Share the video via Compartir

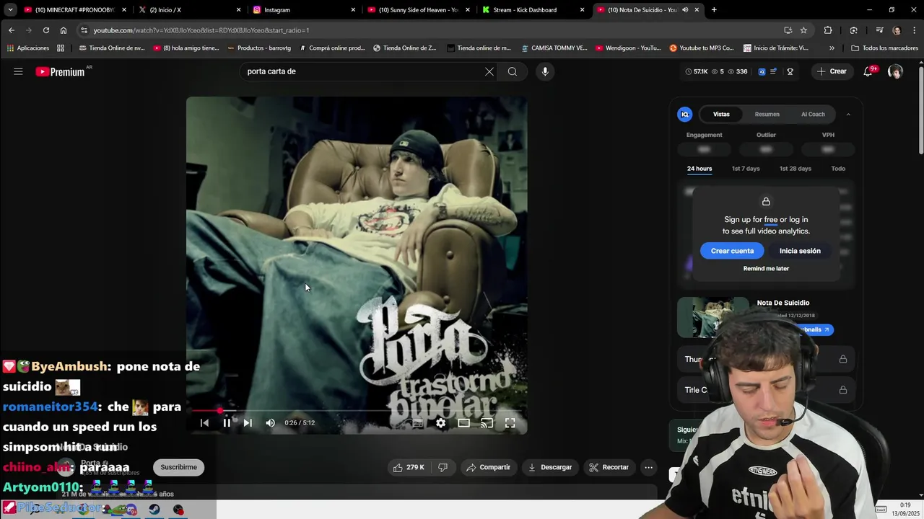click(x=488, y=467)
